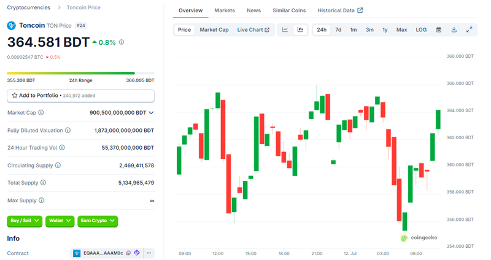491x260 pixels.
Task: Open the calendar date range picker
Action: (x=439, y=29)
